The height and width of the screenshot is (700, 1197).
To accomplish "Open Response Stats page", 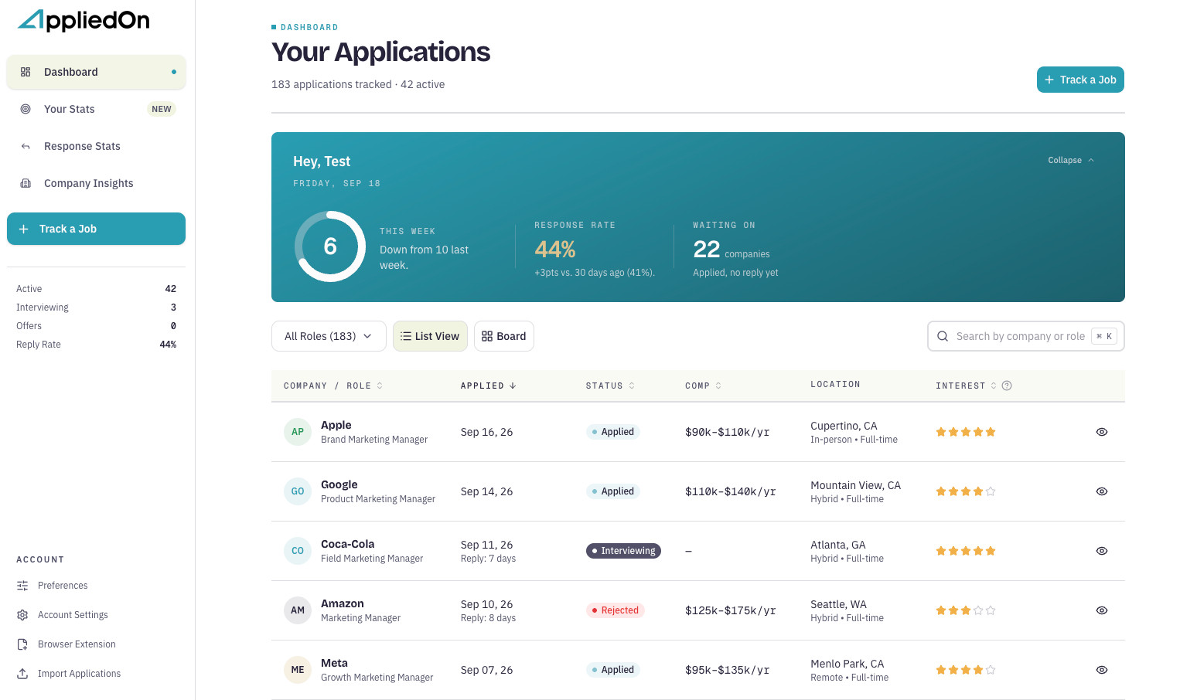I will (96, 146).
